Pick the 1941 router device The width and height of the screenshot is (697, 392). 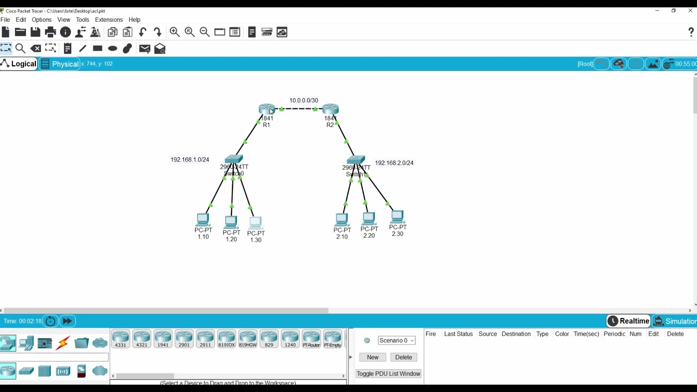[x=163, y=339]
